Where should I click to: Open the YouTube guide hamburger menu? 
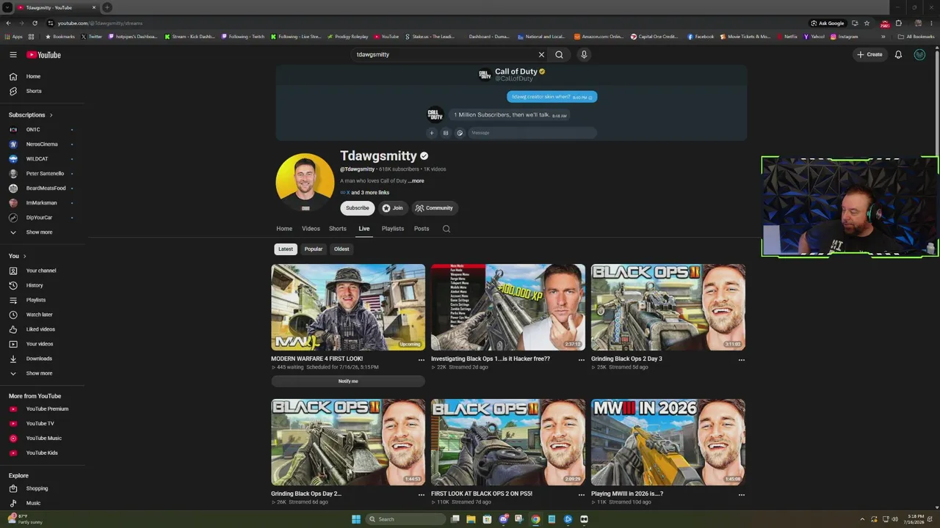13,54
